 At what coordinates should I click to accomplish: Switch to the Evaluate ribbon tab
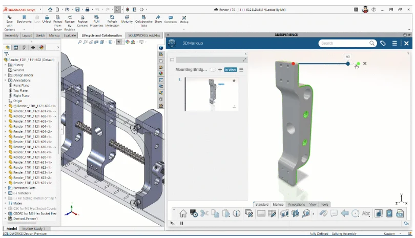(x=70, y=35)
